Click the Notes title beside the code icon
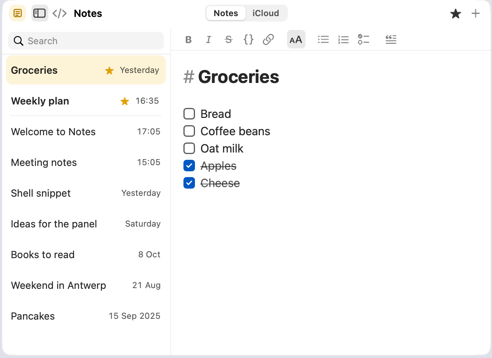Screen dimensions: 492x358 coord(88,13)
